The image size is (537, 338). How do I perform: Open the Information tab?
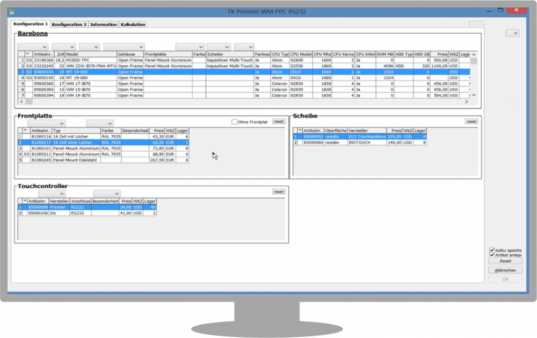(103, 25)
